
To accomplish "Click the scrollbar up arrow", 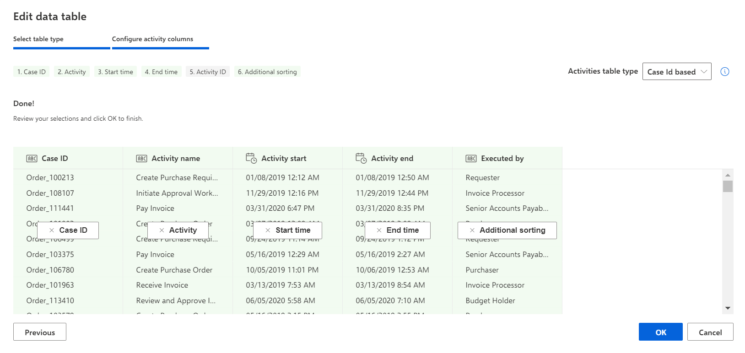I will [728, 175].
